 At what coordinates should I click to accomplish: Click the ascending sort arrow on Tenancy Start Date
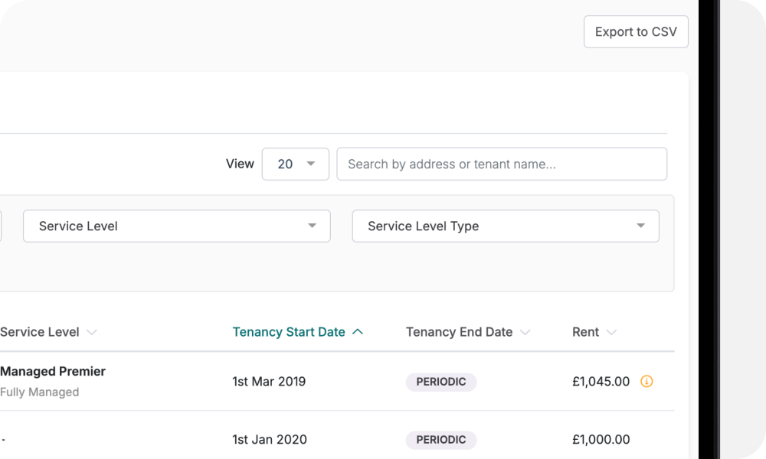click(x=356, y=331)
